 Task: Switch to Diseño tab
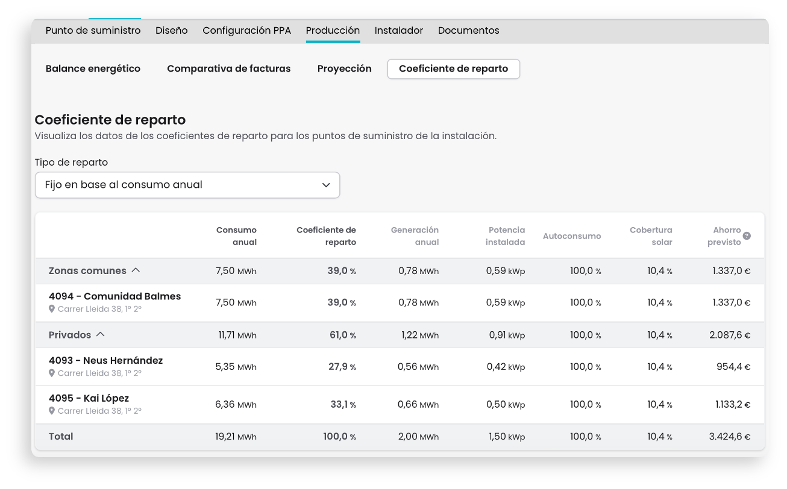172,30
